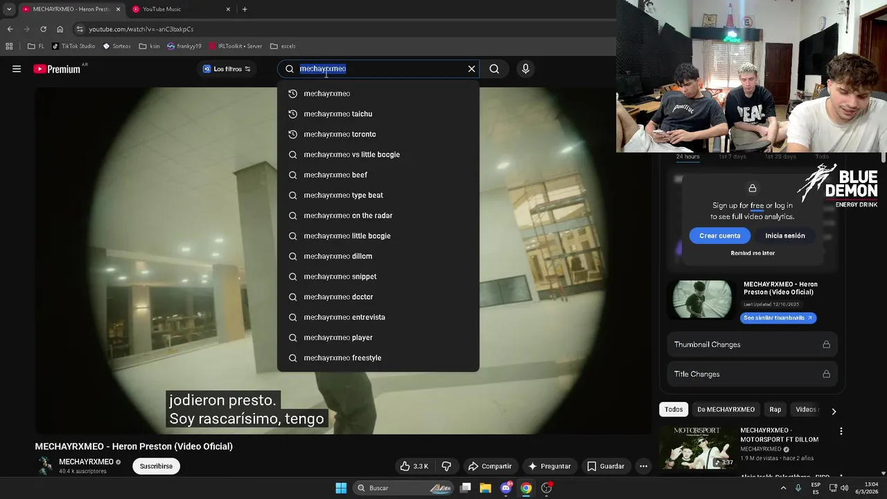Subscribe with the Suscribirse button
This screenshot has width=887, height=499.
coord(156,466)
